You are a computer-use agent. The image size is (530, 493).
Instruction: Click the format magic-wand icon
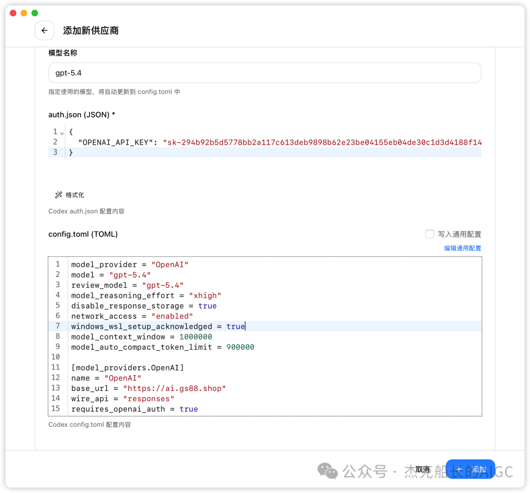pyautogui.click(x=58, y=195)
